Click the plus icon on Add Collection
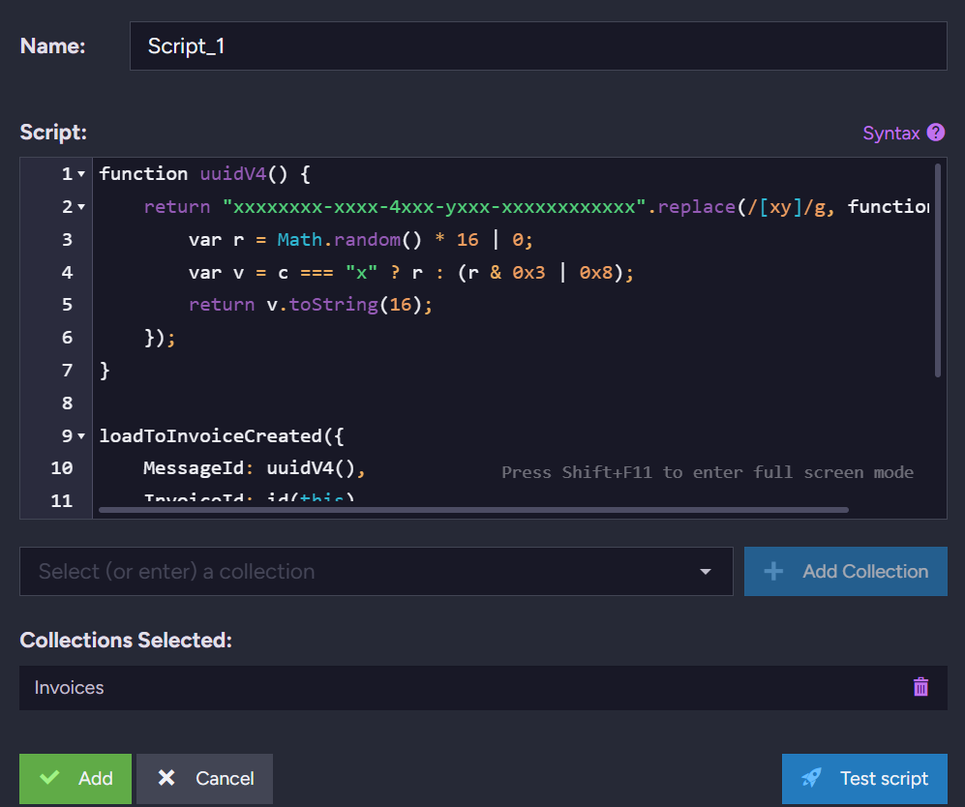 [x=773, y=571]
